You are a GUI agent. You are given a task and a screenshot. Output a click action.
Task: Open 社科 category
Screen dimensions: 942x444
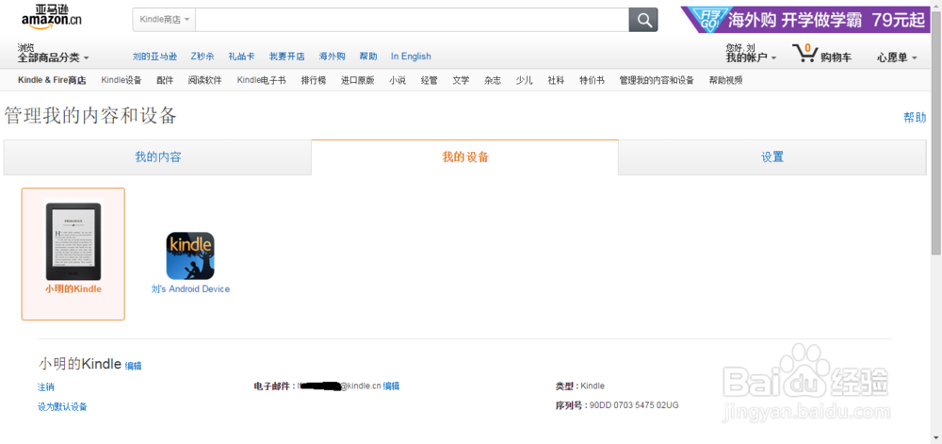pos(556,80)
